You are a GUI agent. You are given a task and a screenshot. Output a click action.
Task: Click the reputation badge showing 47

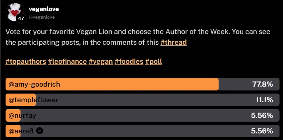[21, 18]
